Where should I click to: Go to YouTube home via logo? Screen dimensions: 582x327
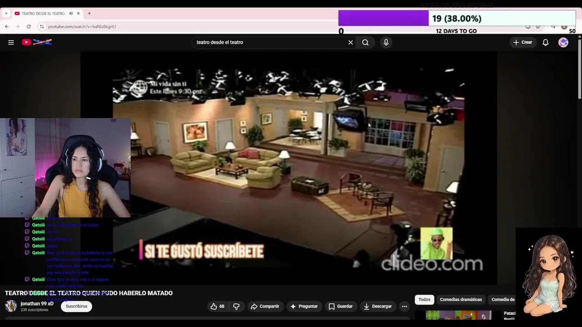tap(37, 42)
